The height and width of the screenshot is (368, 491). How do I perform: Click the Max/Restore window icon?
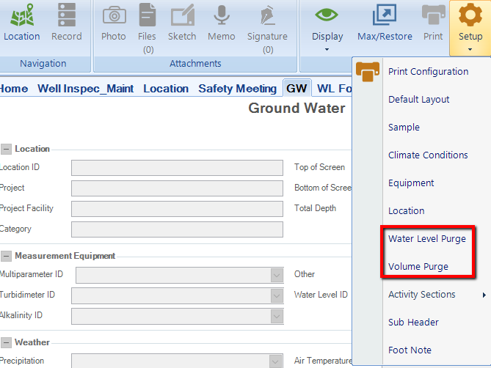(385, 15)
